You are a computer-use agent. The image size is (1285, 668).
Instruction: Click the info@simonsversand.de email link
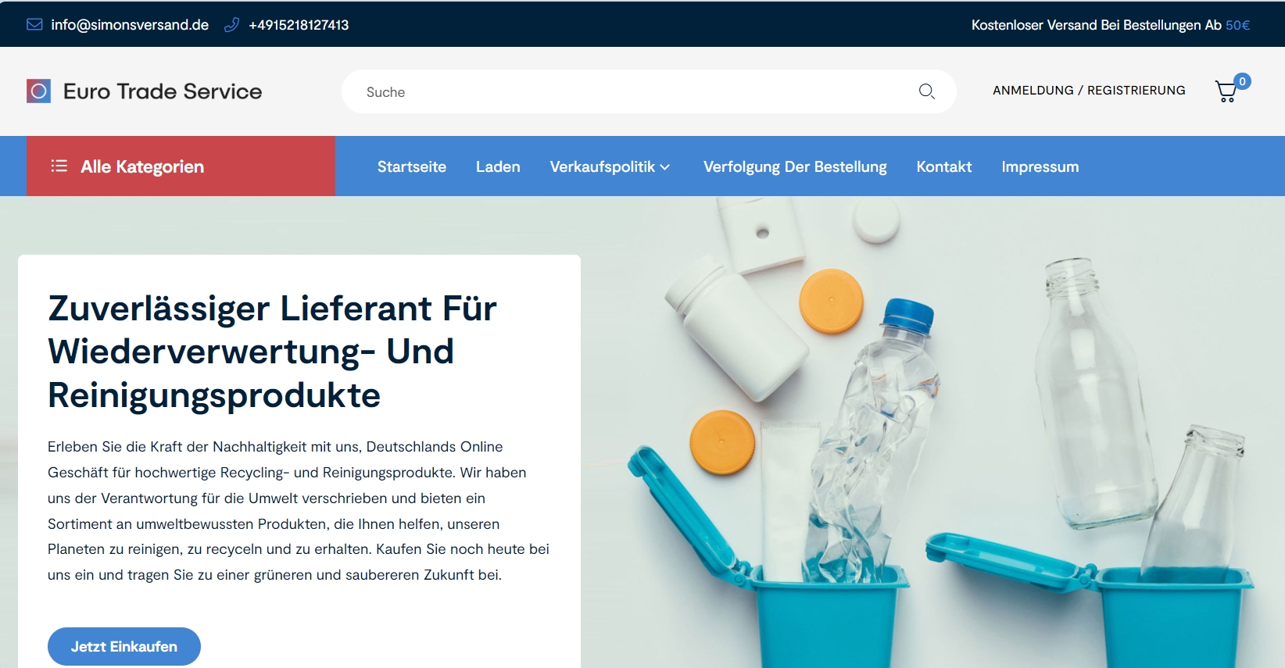(130, 25)
